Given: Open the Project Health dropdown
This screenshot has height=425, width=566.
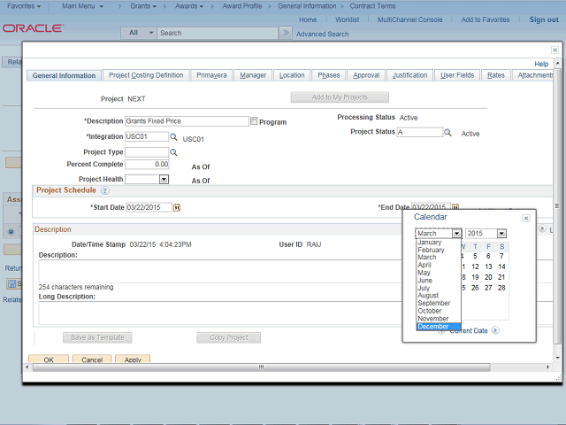Looking at the screenshot, I should click(x=164, y=179).
